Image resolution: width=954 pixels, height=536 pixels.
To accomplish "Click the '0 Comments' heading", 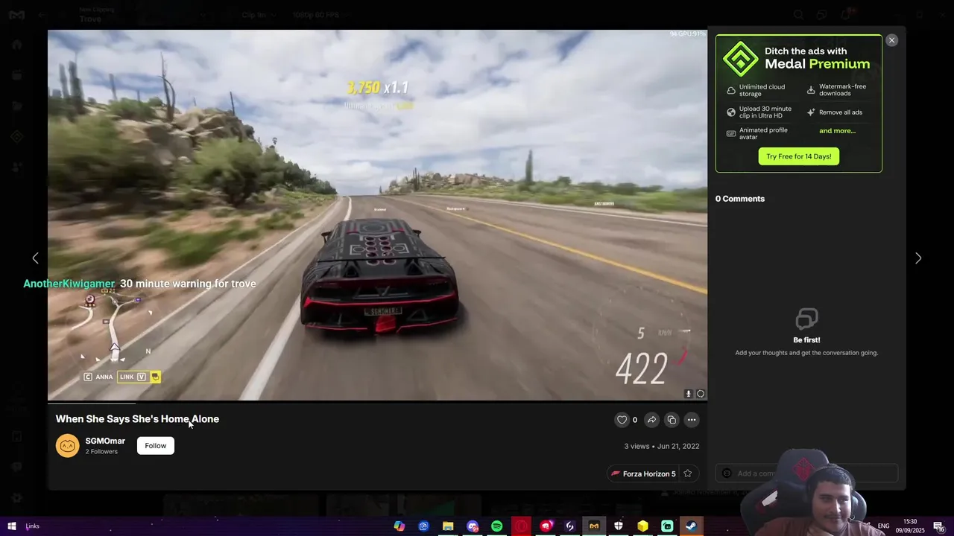I will click(740, 199).
